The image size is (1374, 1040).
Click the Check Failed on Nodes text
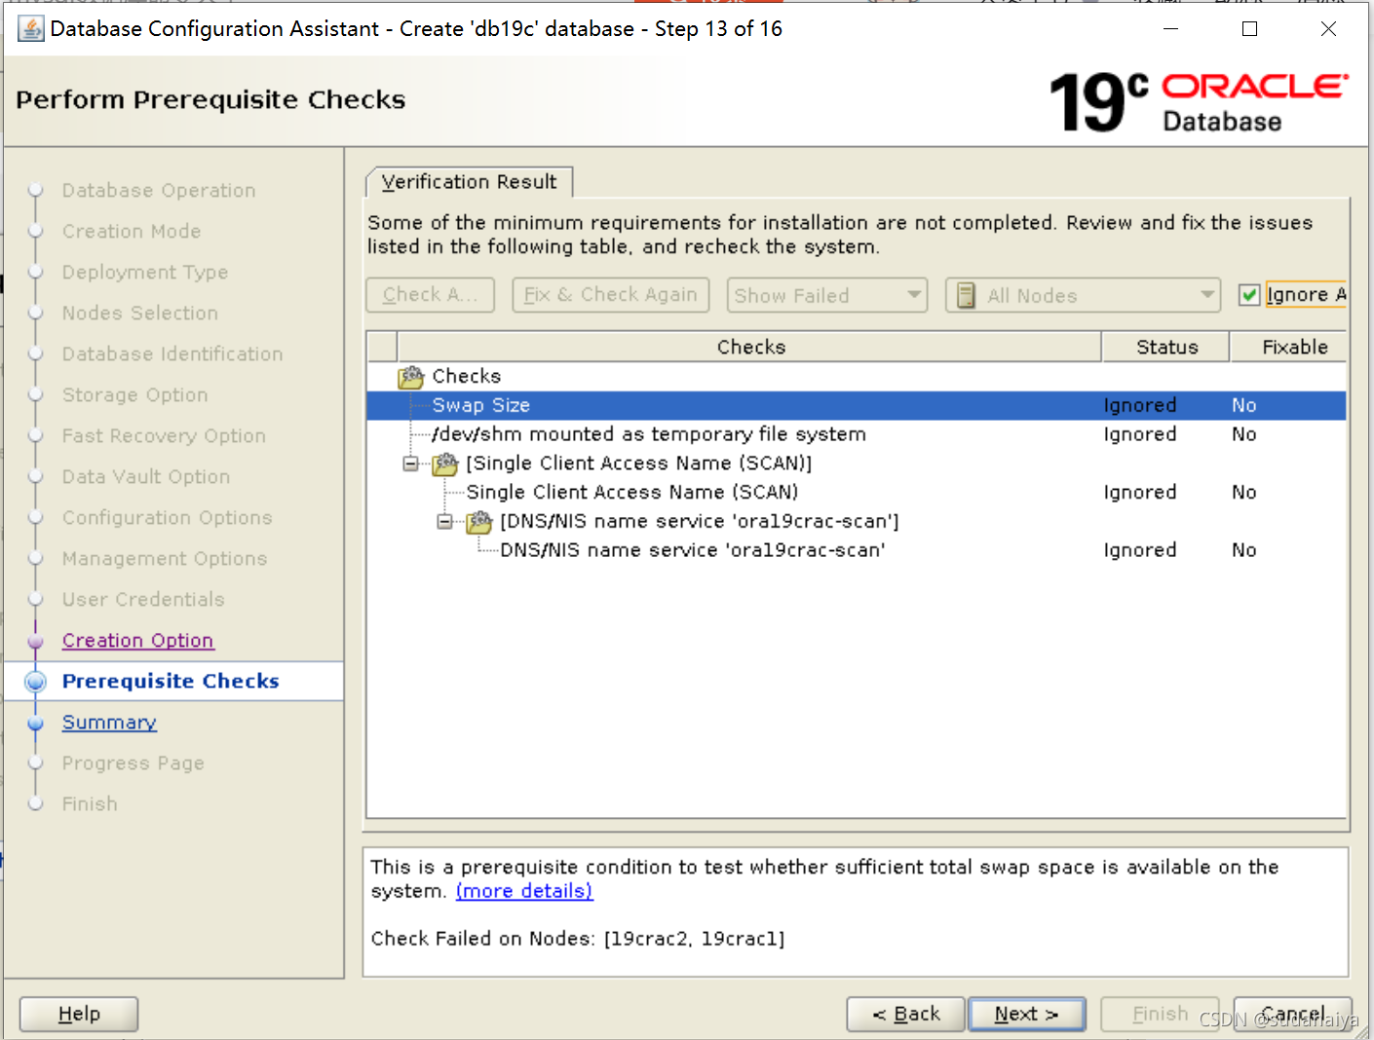578,939
